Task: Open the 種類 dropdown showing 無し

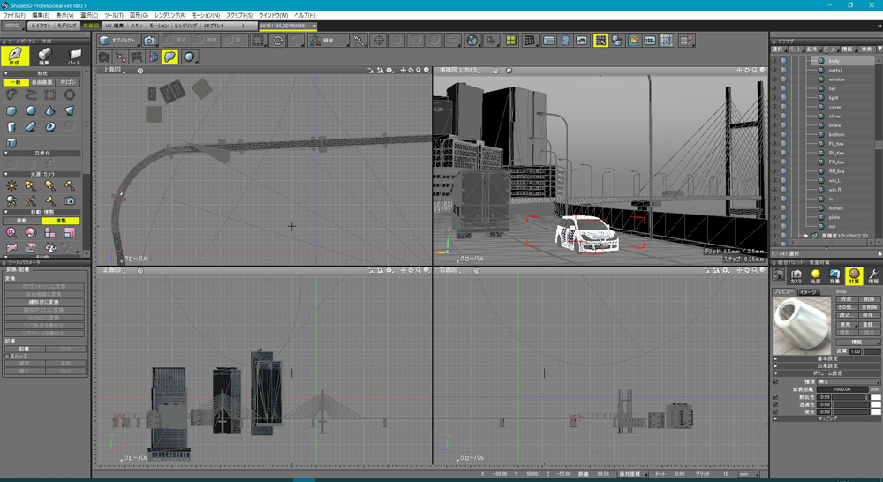Action: [848, 381]
